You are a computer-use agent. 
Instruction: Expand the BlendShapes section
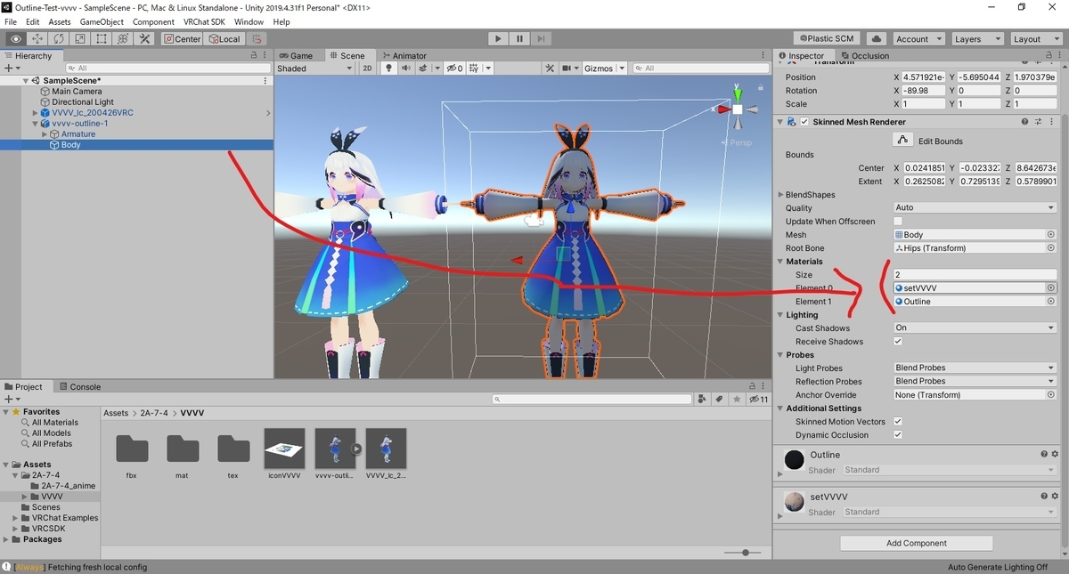click(781, 195)
